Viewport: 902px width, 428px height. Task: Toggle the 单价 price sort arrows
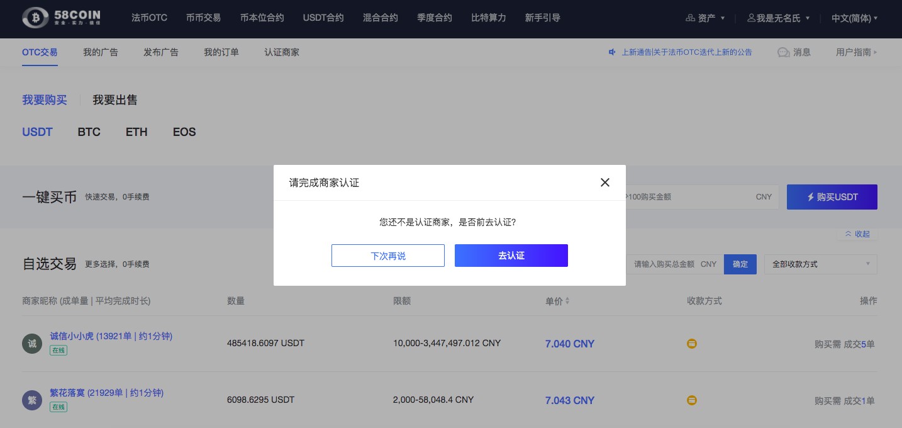coord(567,301)
